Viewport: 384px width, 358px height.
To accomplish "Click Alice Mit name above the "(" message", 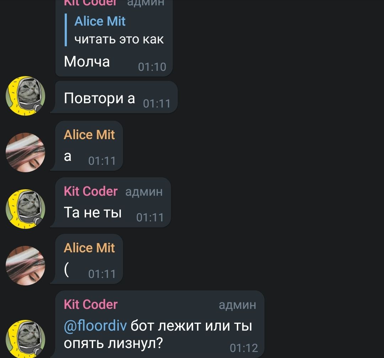I will [x=89, y=248].
